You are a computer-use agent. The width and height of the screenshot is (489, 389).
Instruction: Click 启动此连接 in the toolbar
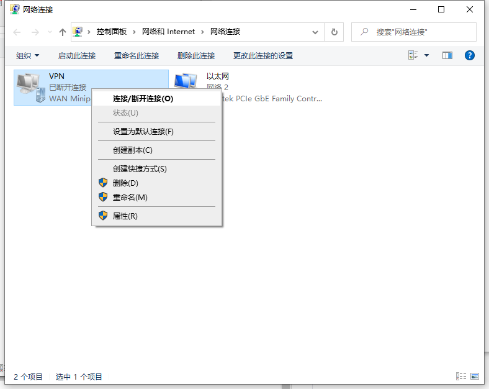point(77,56)
